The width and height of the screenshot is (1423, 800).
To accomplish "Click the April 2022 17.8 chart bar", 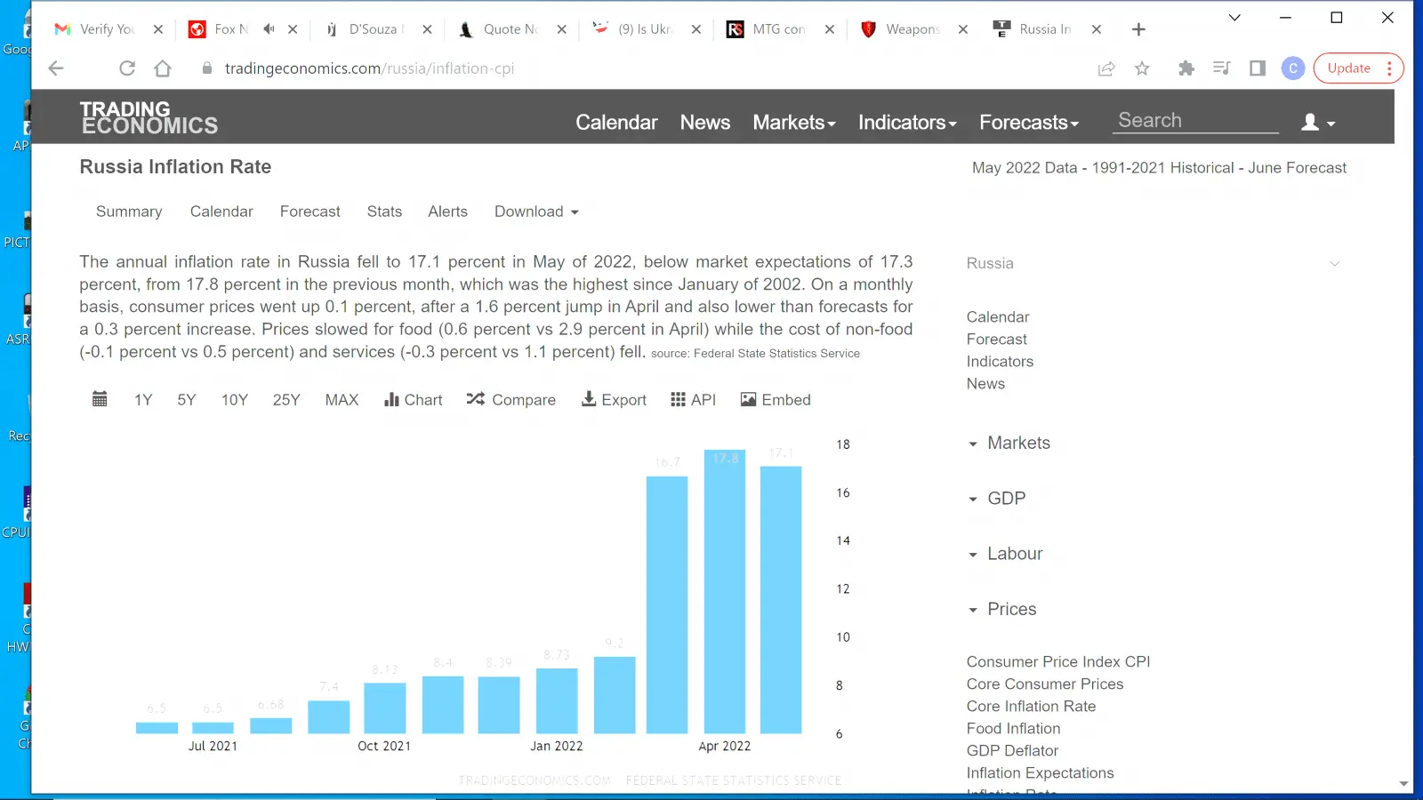I will click(724, 591).
